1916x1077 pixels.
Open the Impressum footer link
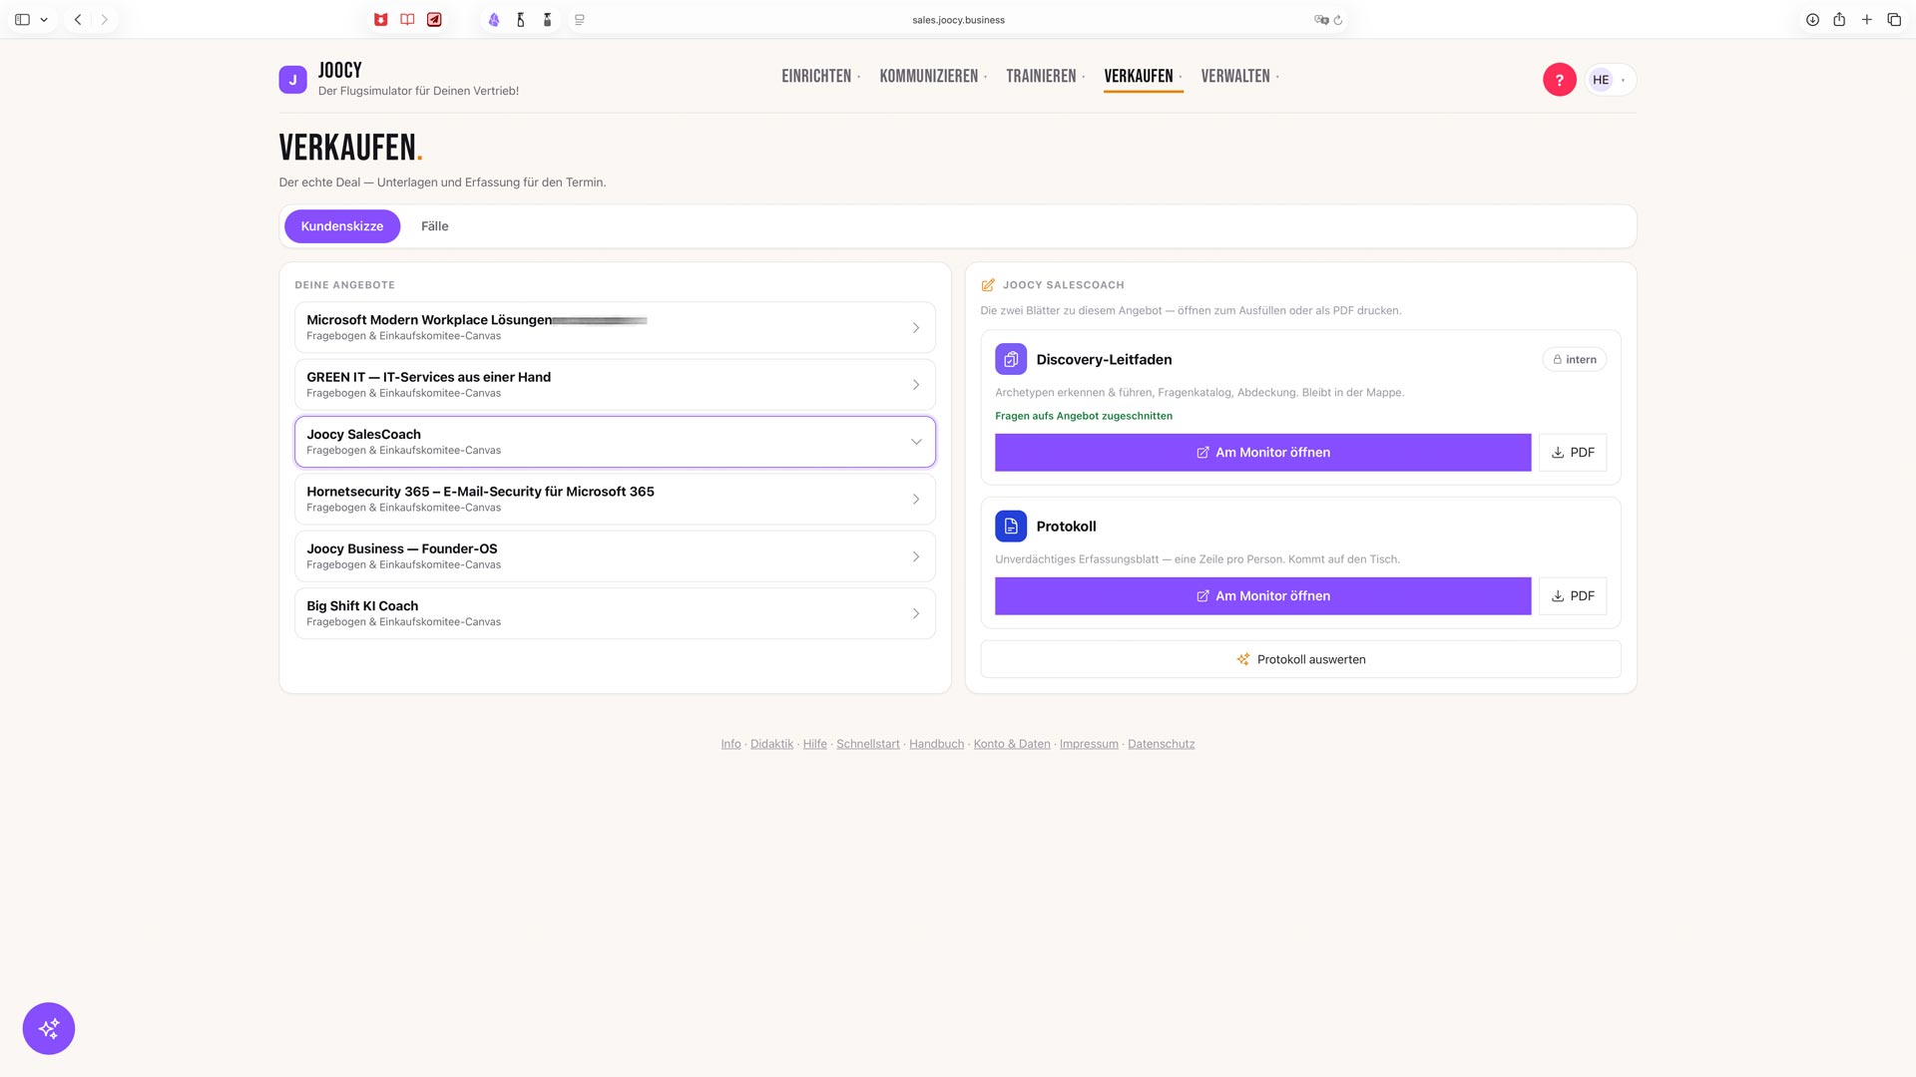pos(1089,744)
